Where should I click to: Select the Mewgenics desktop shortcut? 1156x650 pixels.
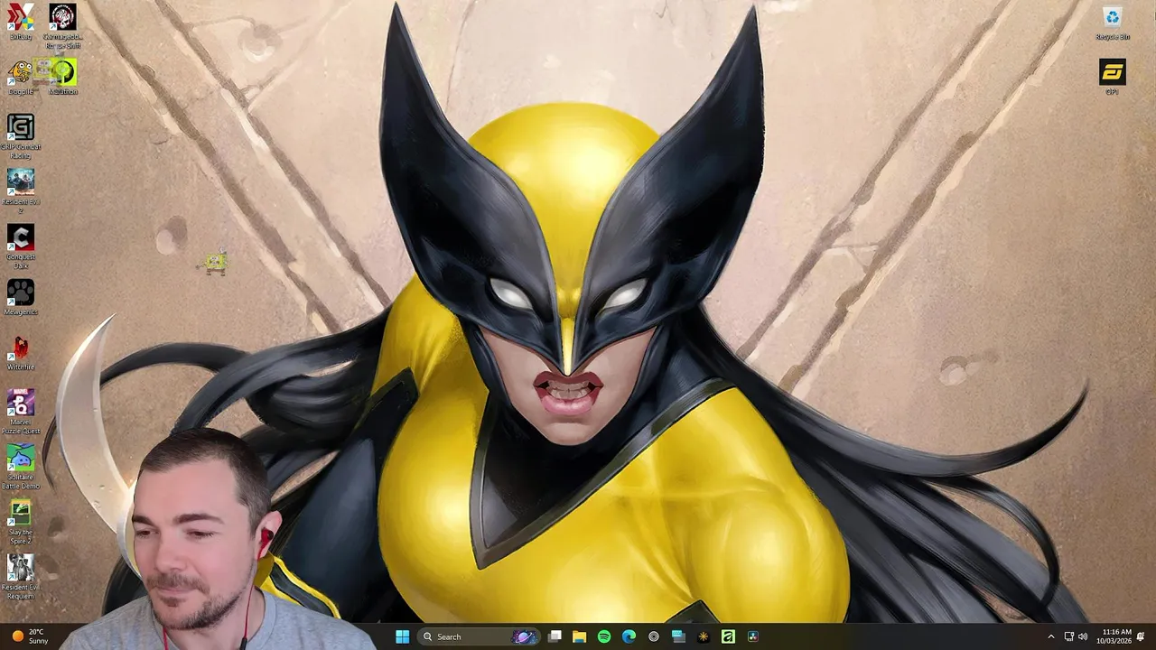20,297
